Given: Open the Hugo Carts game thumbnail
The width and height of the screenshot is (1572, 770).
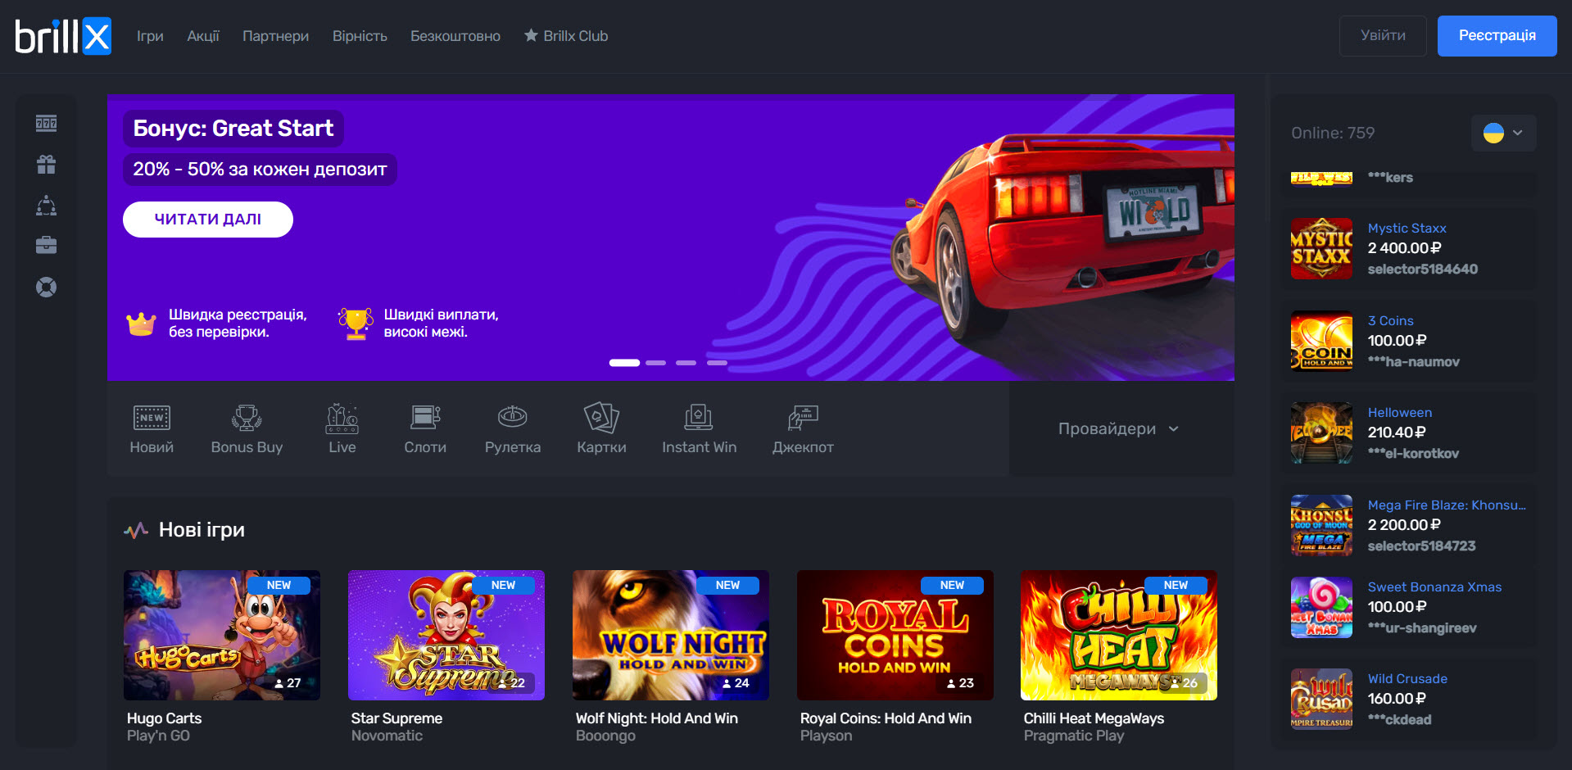Looking at the screenshot, I should pyautogui.click(x=222, y=635).
